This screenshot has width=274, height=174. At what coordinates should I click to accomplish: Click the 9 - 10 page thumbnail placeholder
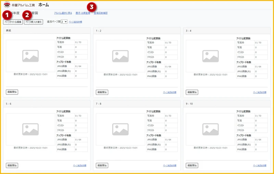point(210,129)
